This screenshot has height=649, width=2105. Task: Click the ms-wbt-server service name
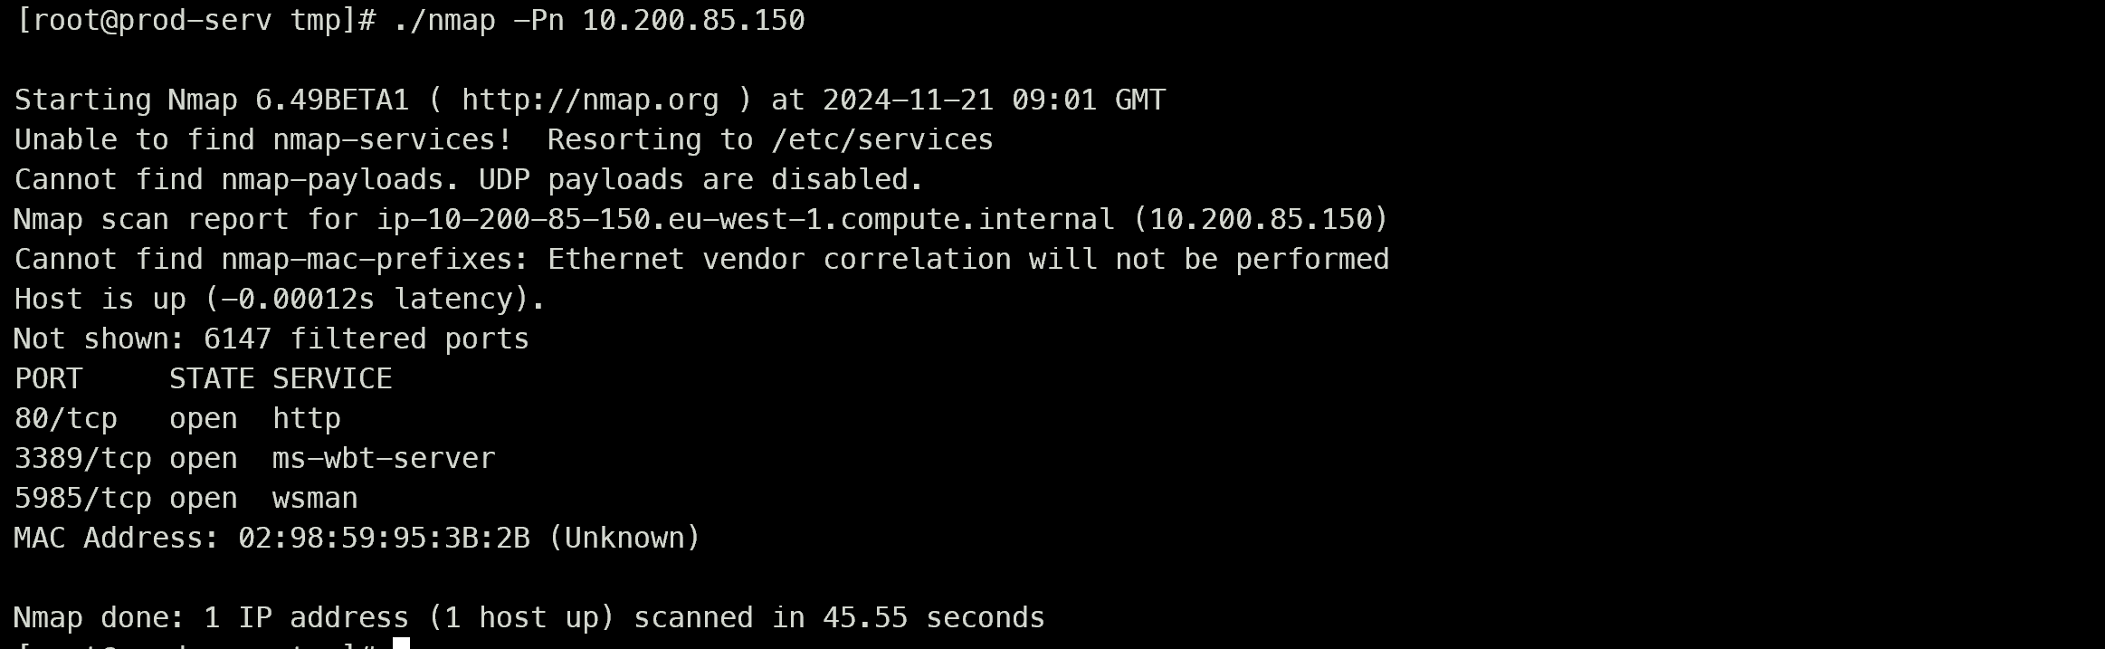pos(384,458)
